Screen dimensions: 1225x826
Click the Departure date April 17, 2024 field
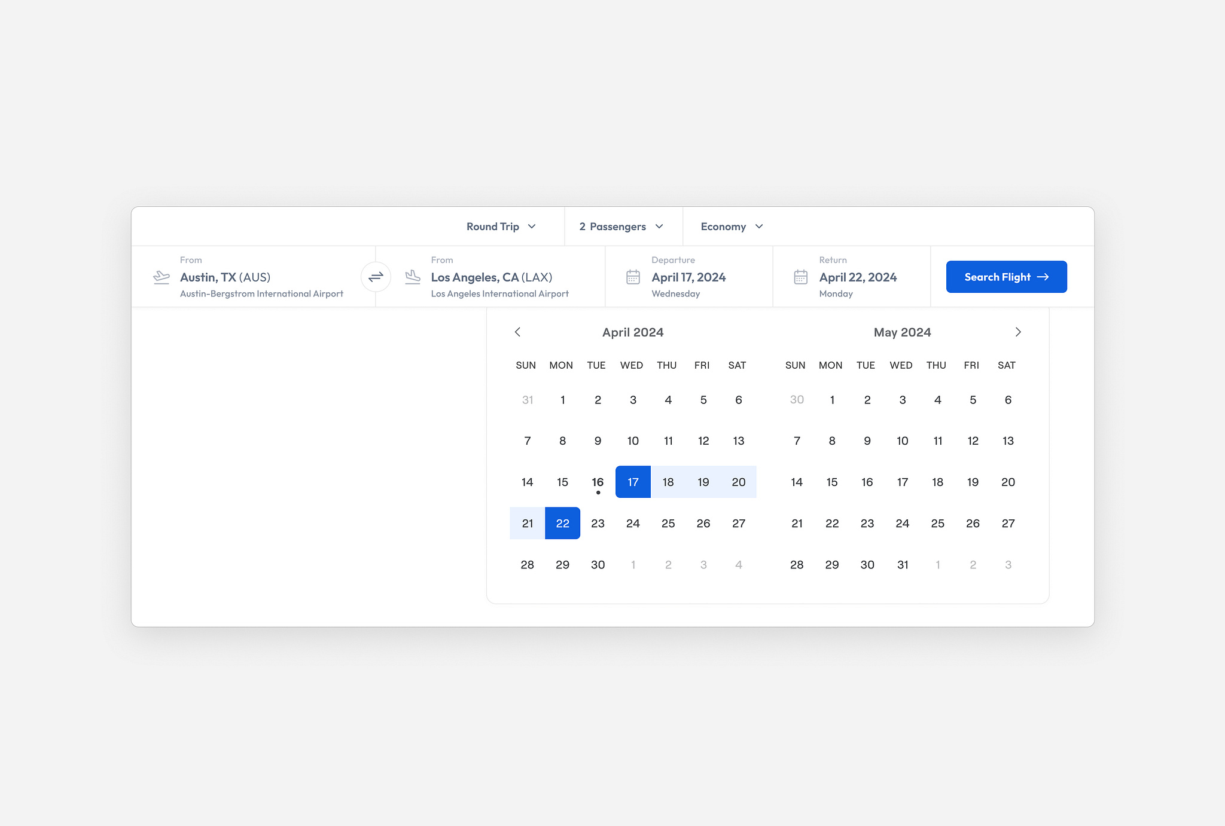click(x=688, y=277)
